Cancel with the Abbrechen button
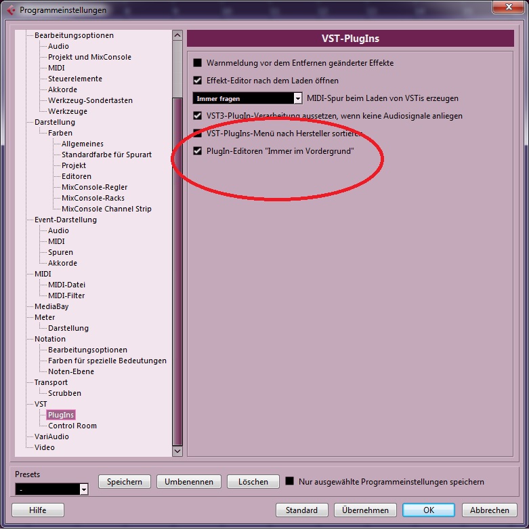529x530 pixels. coord(490,510)
